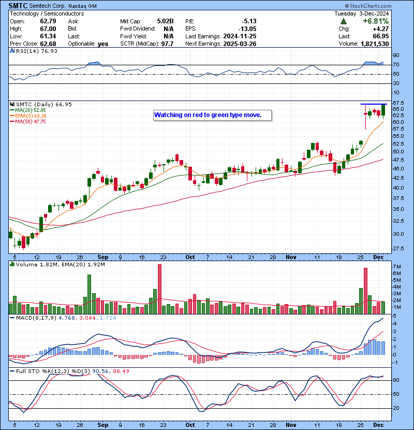414x430 pixels.
Task: Click the Semtech Corp. company name
Action: click(48, 6)
